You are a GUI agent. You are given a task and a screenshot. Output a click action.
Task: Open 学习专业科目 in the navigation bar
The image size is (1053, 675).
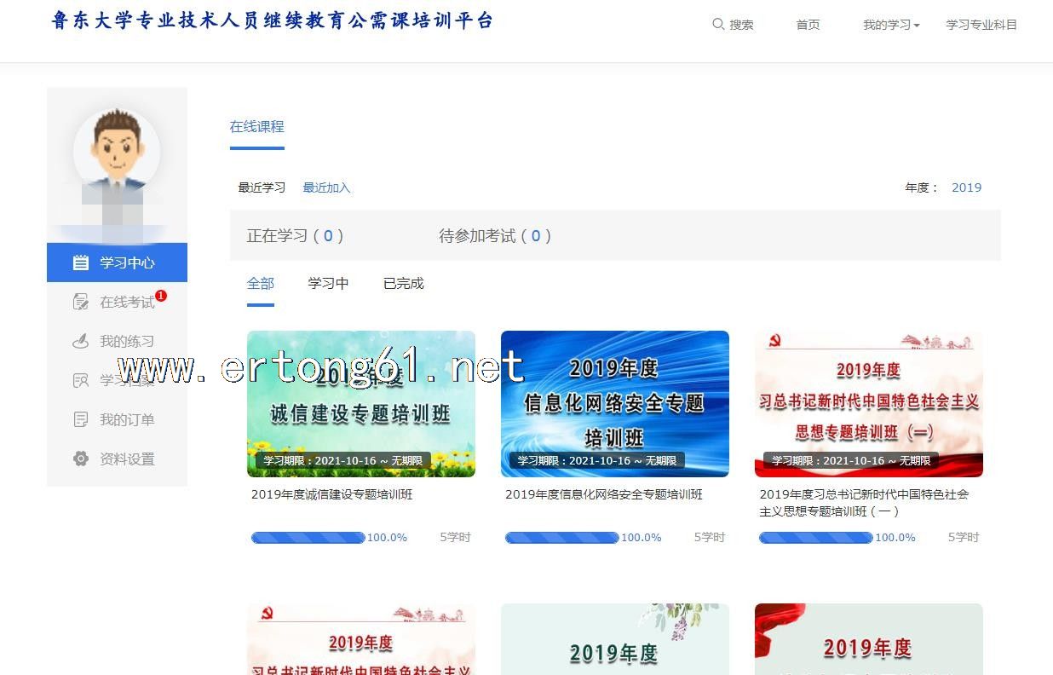pyautogui.click(x=981, y=25)
